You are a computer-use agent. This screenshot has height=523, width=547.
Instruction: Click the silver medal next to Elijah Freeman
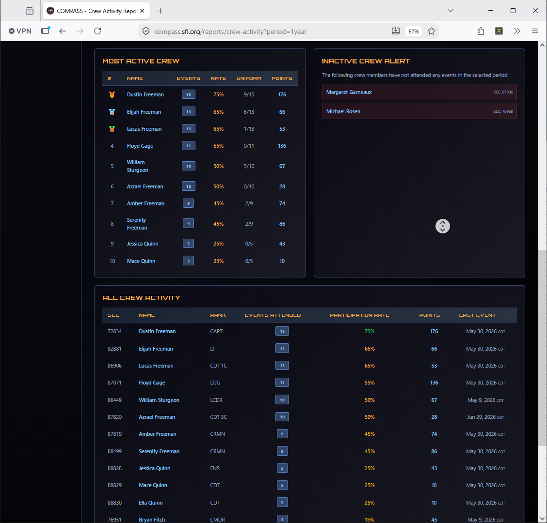[112, 112]
